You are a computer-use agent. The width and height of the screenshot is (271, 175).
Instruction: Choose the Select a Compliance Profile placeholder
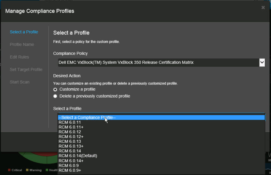pos(161,118)
